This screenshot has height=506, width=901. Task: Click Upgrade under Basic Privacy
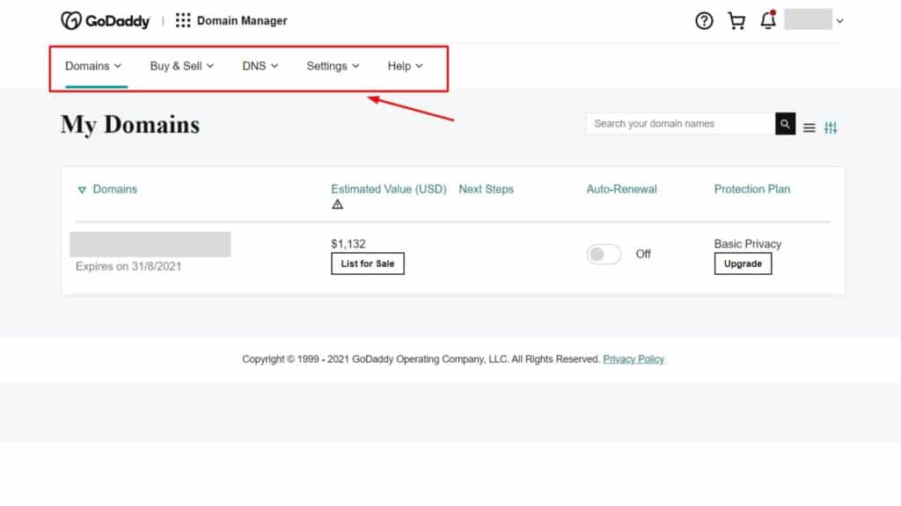tap(743, 264)
